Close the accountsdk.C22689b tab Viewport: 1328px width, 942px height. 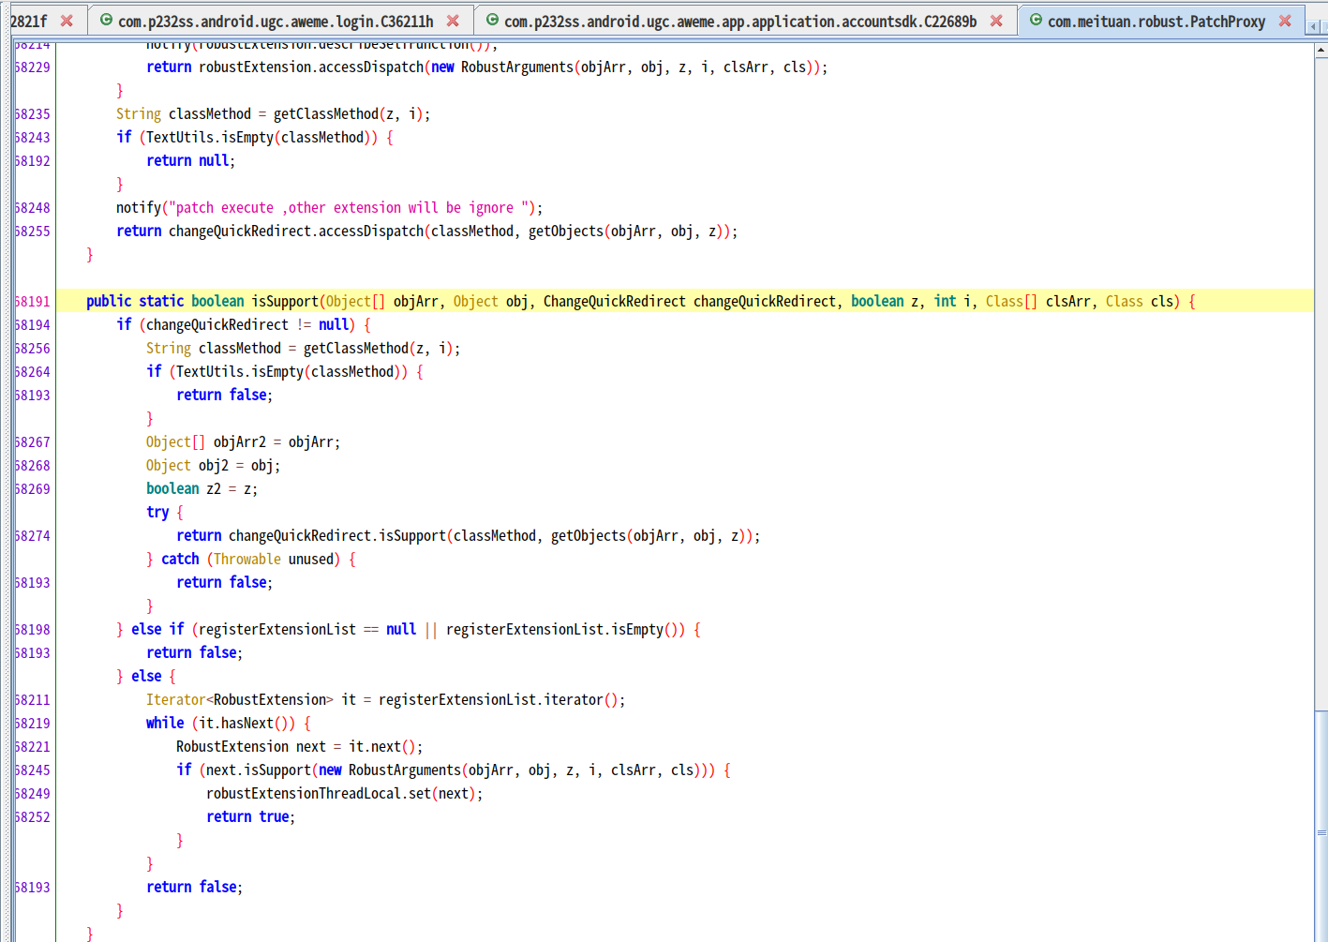996,21
